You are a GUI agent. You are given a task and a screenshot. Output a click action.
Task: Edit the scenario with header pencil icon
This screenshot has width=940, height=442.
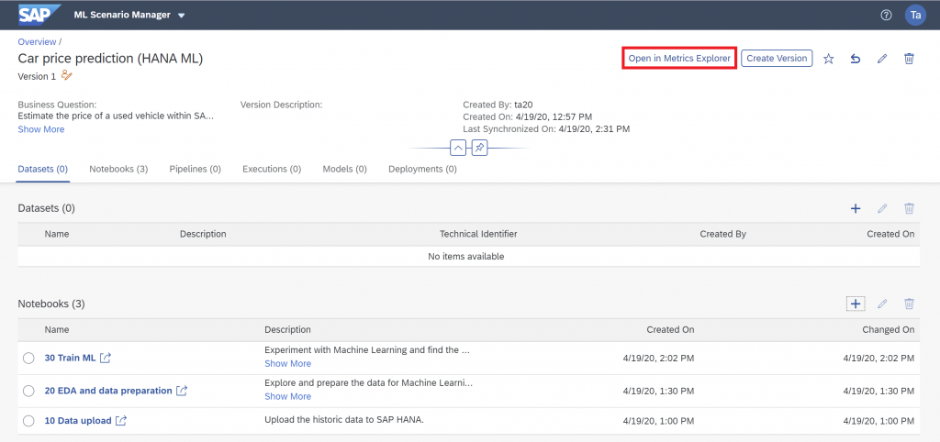point(882,59)
